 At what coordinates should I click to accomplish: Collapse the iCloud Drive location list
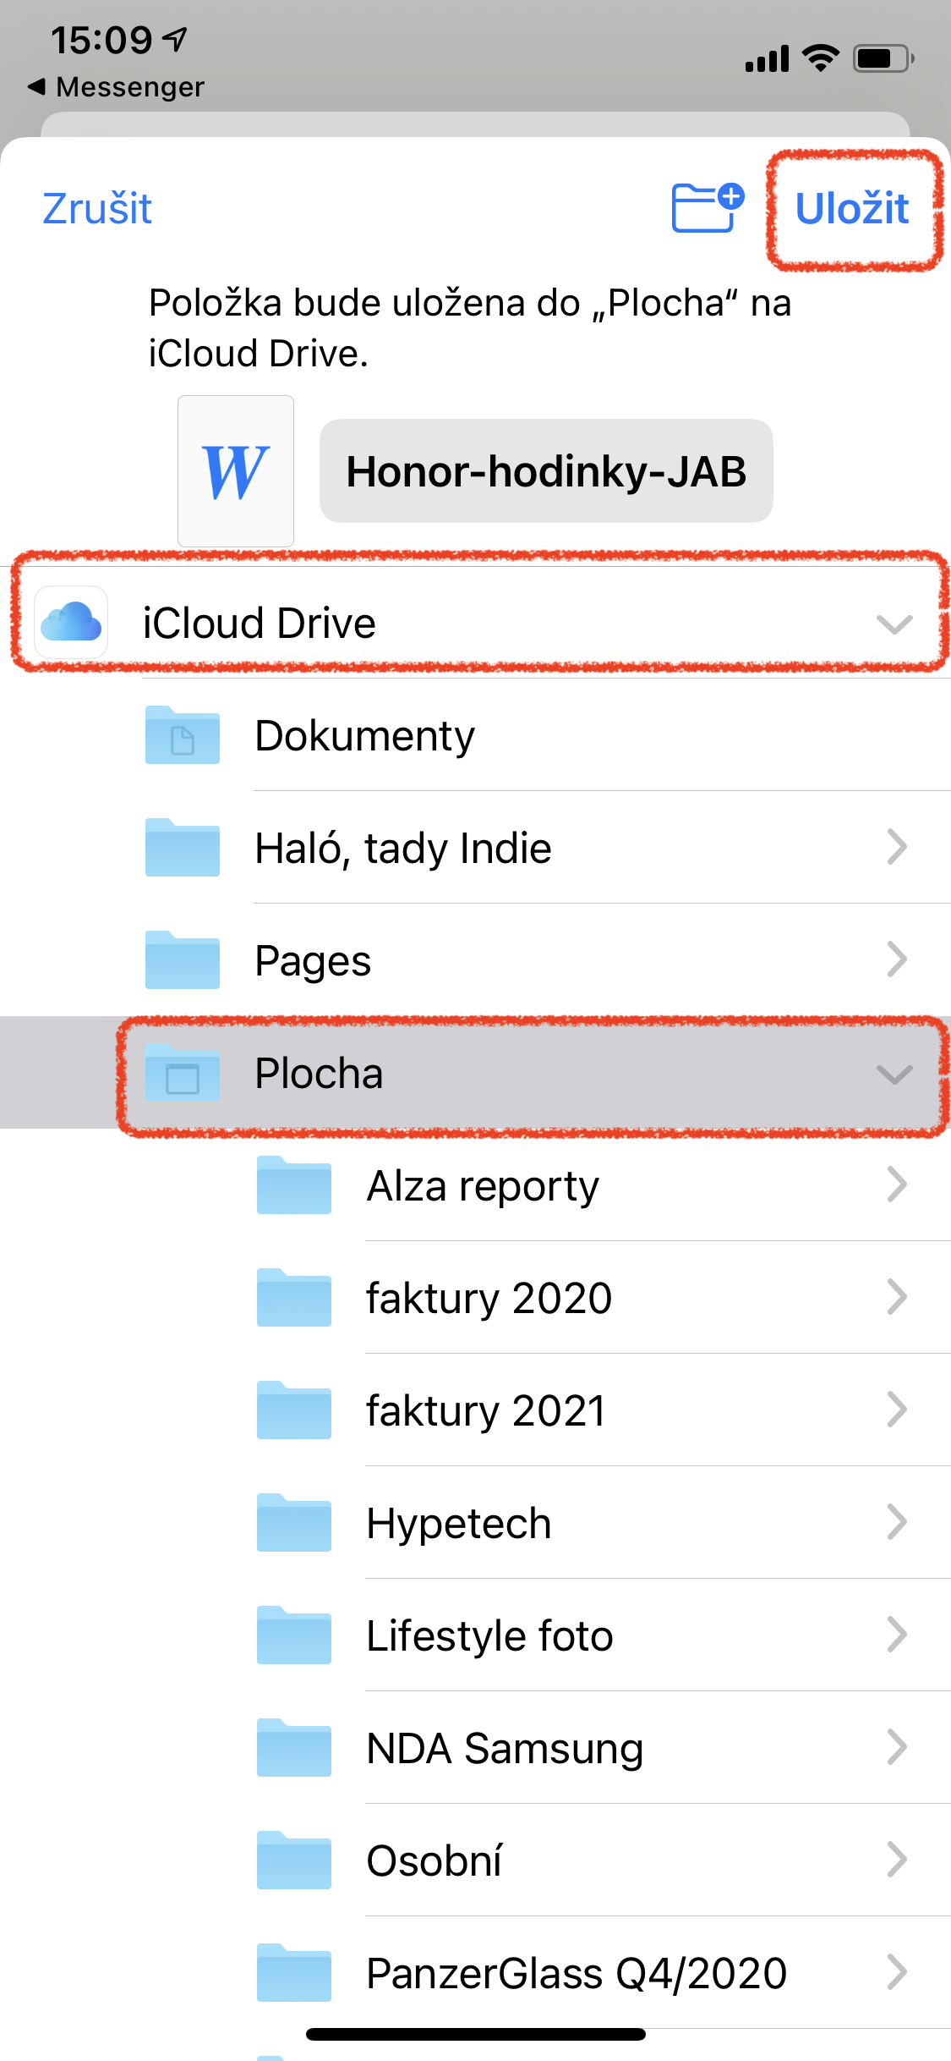894,624
